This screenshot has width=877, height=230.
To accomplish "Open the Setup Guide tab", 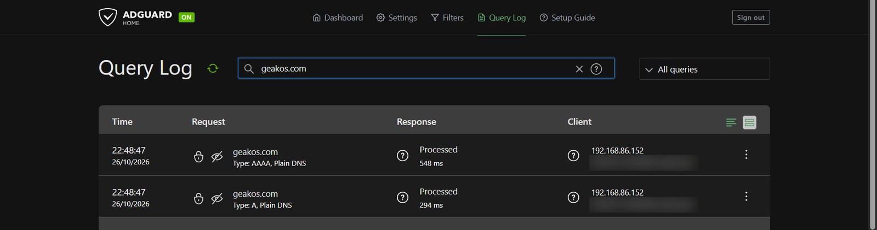I will [x=567, y=17].
